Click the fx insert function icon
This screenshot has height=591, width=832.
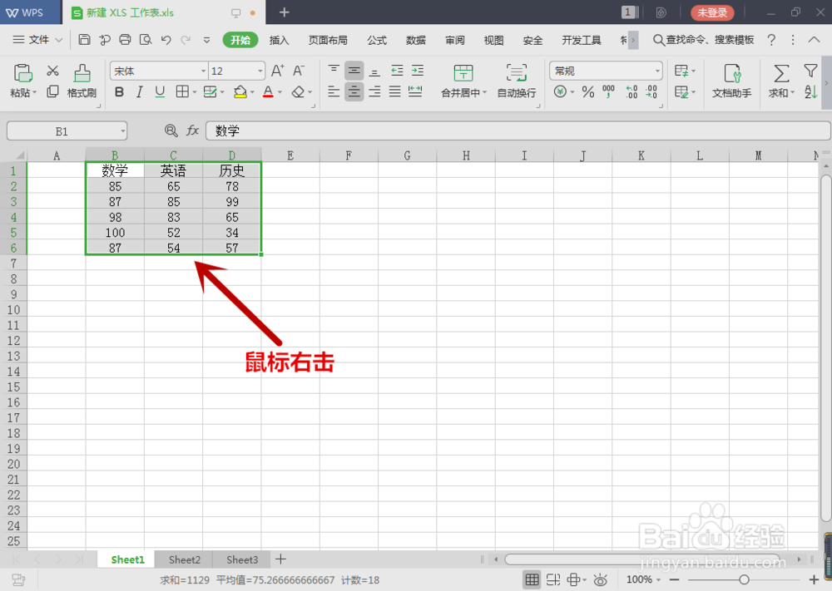pyautogui.click(x=193, y=131)
